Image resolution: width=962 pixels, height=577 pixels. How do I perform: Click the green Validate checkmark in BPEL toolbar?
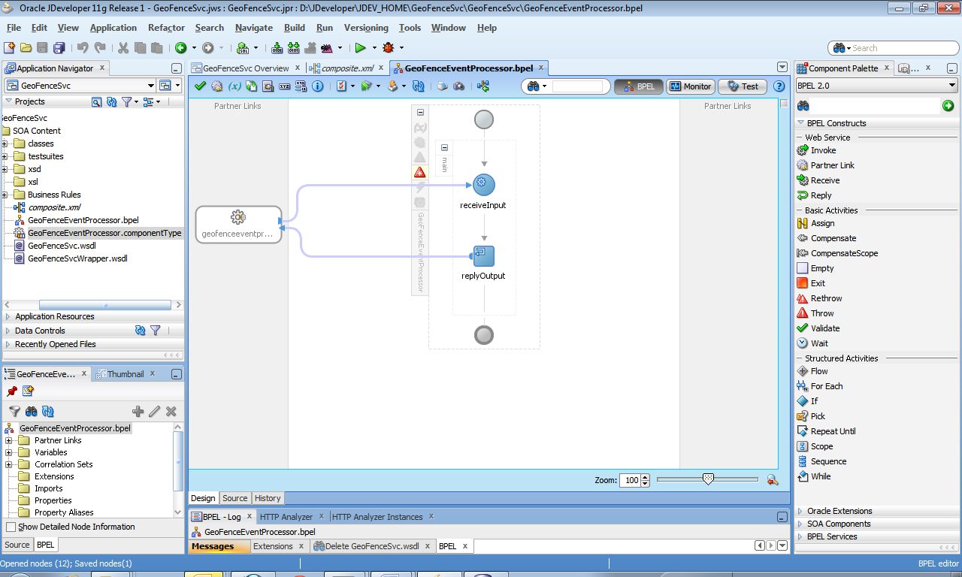[200, 86]
